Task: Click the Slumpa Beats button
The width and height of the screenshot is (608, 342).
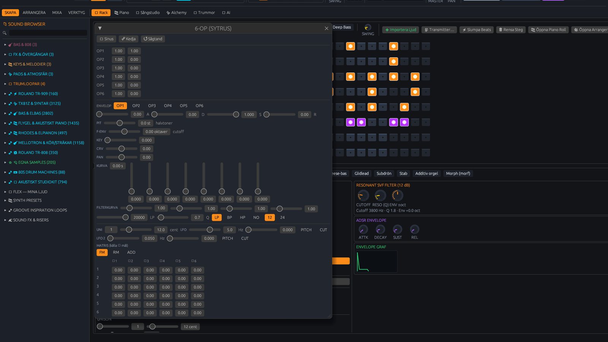Action: (x=477, y=30)
